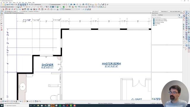The width and height of the screenshot is (190, 107).
Task: Close the Wind Bracing plan tab
Action: [39, 11]
